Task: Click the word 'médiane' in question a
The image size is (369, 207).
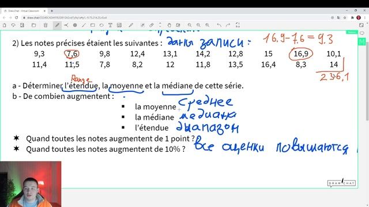Action: [177, 86]
